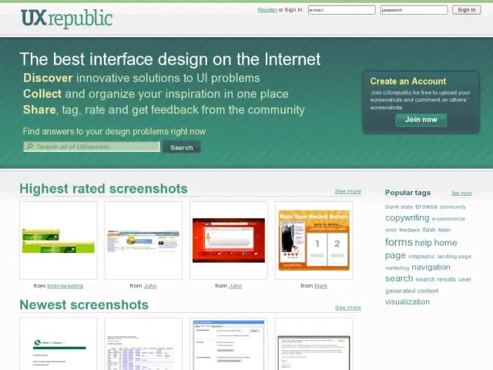
Task: Select the search tag in Popular tags
Action: tap(399, 278)
